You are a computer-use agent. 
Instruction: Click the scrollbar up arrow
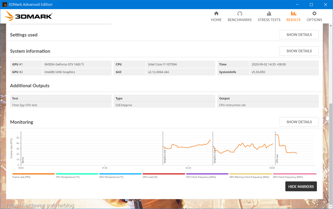point(330,26)
